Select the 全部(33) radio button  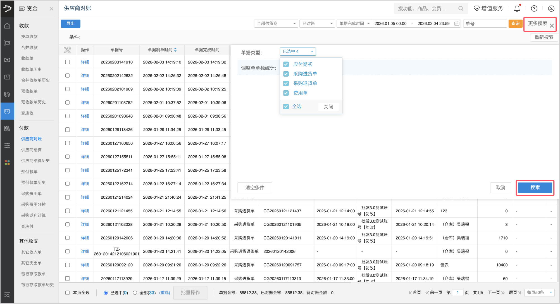pos(135,293)
